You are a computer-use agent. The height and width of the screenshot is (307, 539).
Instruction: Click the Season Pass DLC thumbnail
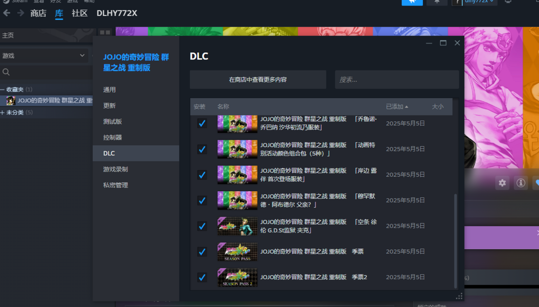pyautogui.click(x=237, y=252)
